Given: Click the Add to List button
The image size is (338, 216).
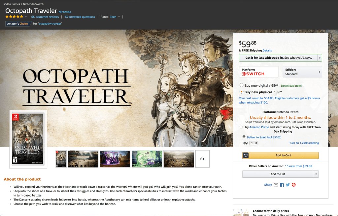Looking at the screenshot, I should click(278, 174).
